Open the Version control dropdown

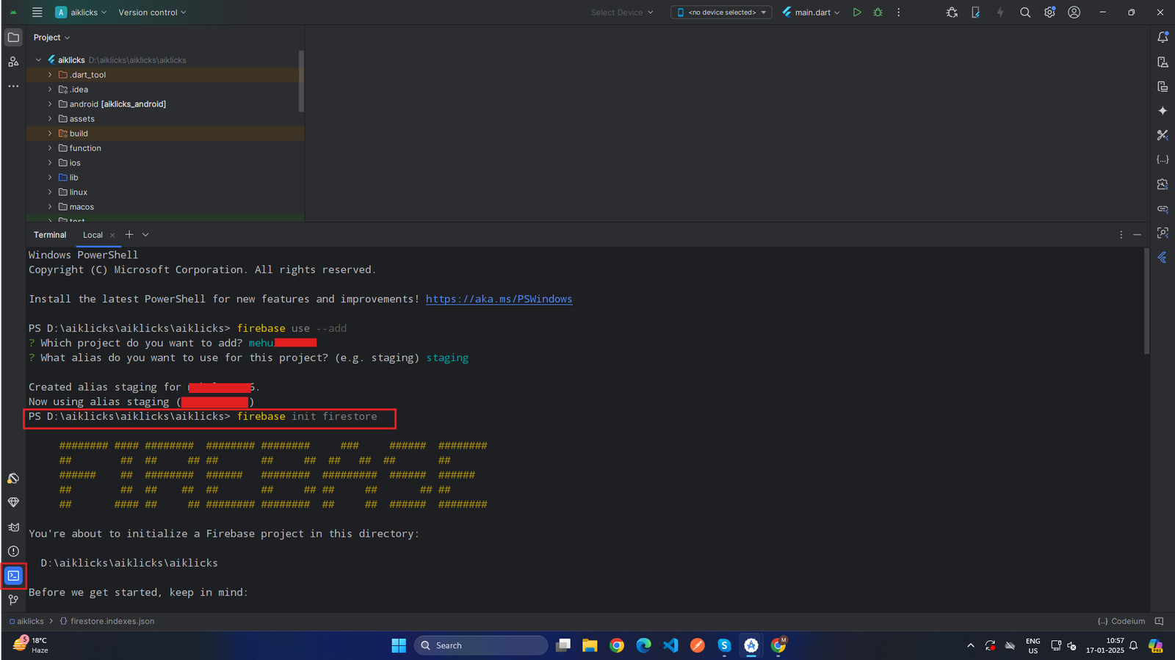152,12
